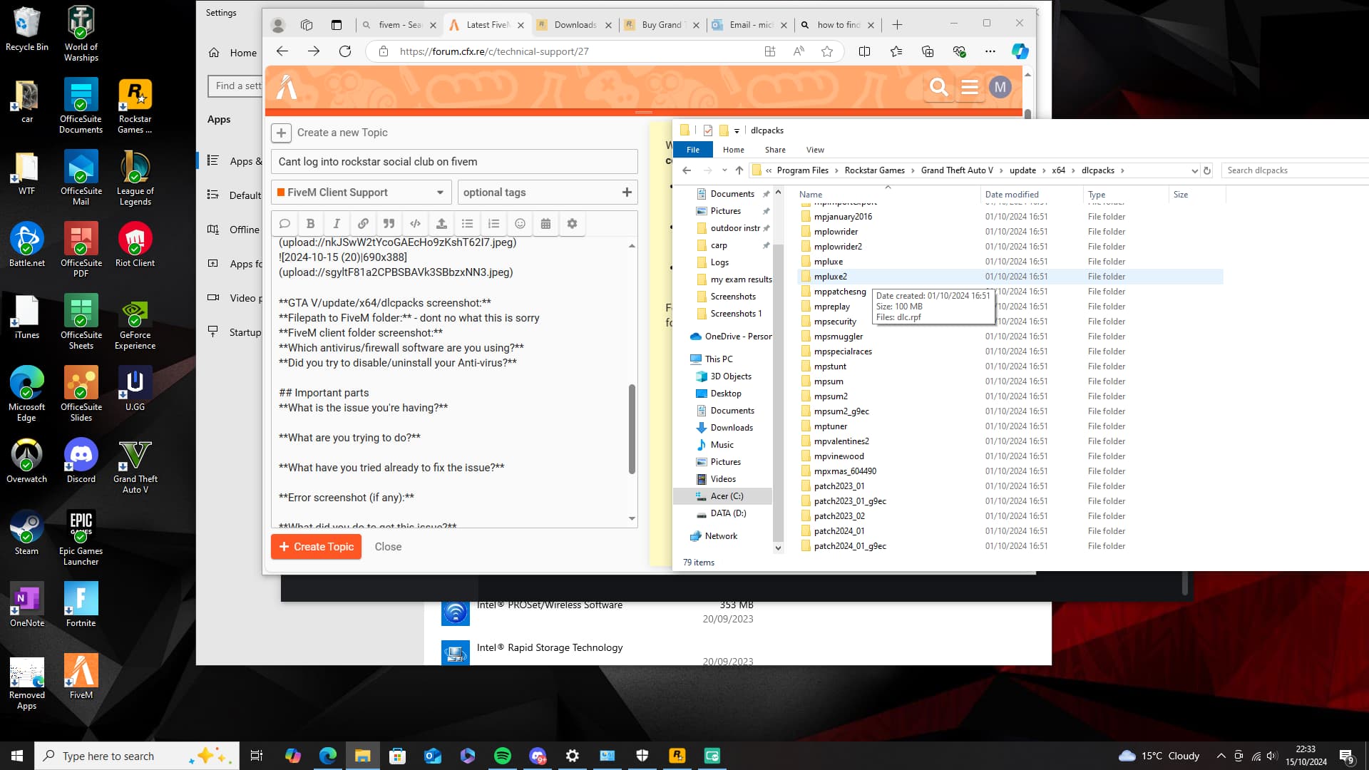Viewport: 1369px width, 770px height.
Task: Open Windows Security shield in the taskbar
Action: click(x=642, y=756)
